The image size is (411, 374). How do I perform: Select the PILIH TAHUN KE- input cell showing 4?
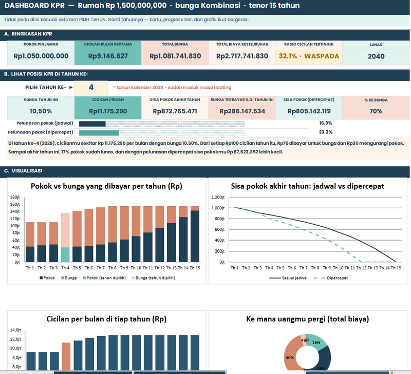91,87
